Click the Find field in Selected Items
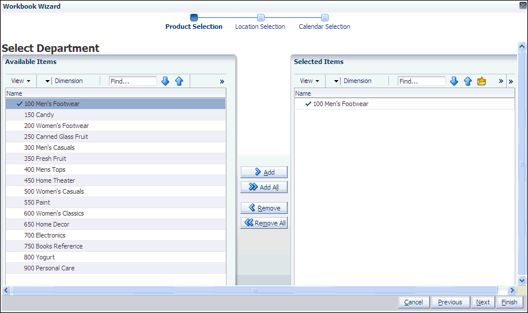 pyautogui.click(x=421, y=81)
